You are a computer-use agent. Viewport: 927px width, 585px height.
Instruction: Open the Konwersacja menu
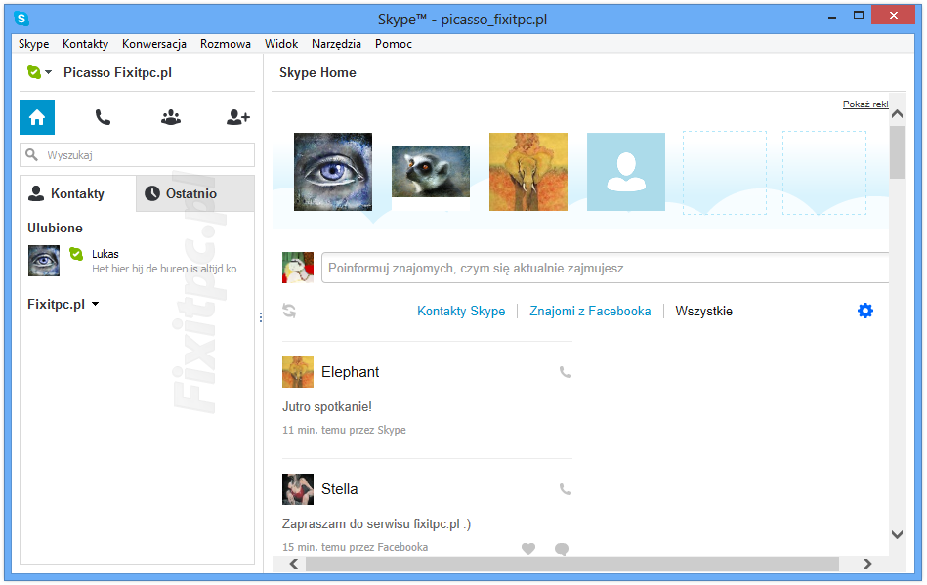click(x=154, y=44)
